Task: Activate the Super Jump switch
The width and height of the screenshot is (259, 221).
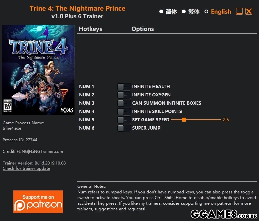Action: click(x=124, y=128)
